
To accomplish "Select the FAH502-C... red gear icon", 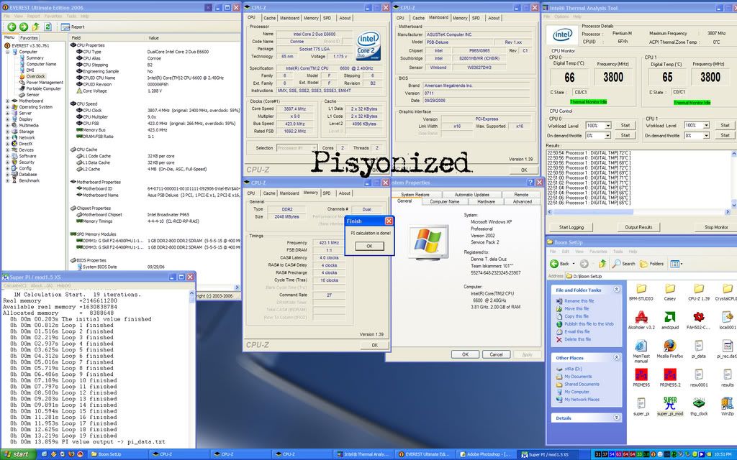I will (x=698, y=317).
